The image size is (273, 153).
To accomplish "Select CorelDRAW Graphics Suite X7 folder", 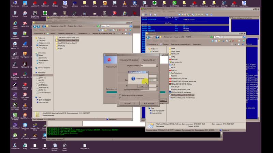I will (66, 43).
